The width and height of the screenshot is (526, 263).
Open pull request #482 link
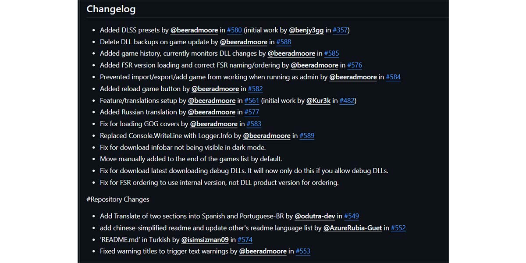347,101
